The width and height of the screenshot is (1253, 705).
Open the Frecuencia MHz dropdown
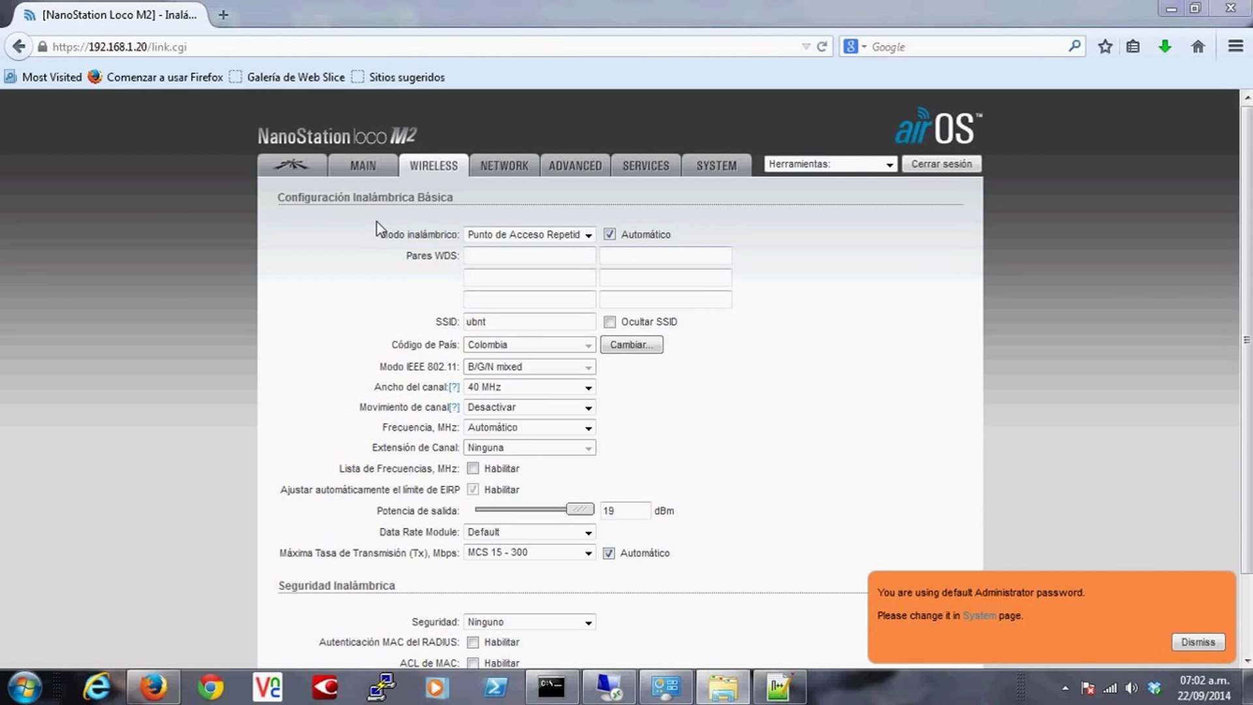click(x=529, y=428)
